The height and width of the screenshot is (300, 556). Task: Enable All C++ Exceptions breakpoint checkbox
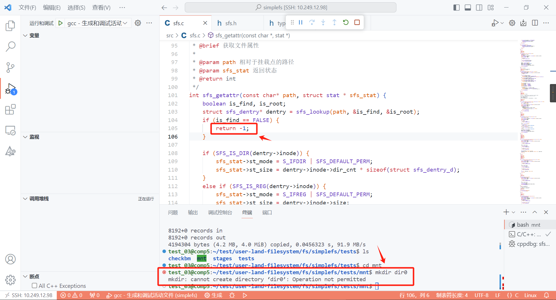tap(34, 286)
